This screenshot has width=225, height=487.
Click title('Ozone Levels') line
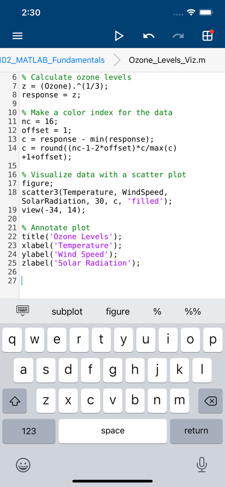pos(72,237)
